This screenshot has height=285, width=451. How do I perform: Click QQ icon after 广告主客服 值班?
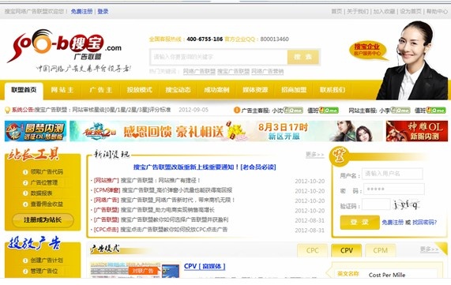pyautogui.click(x=329, y=111)
